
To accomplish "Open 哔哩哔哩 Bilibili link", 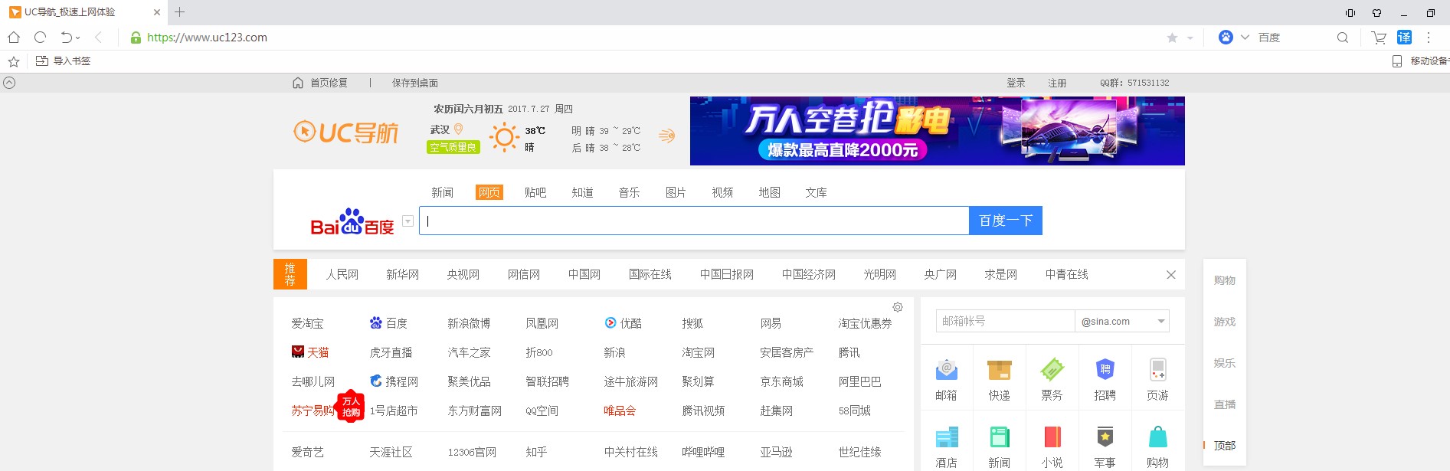I will (703, 452).
